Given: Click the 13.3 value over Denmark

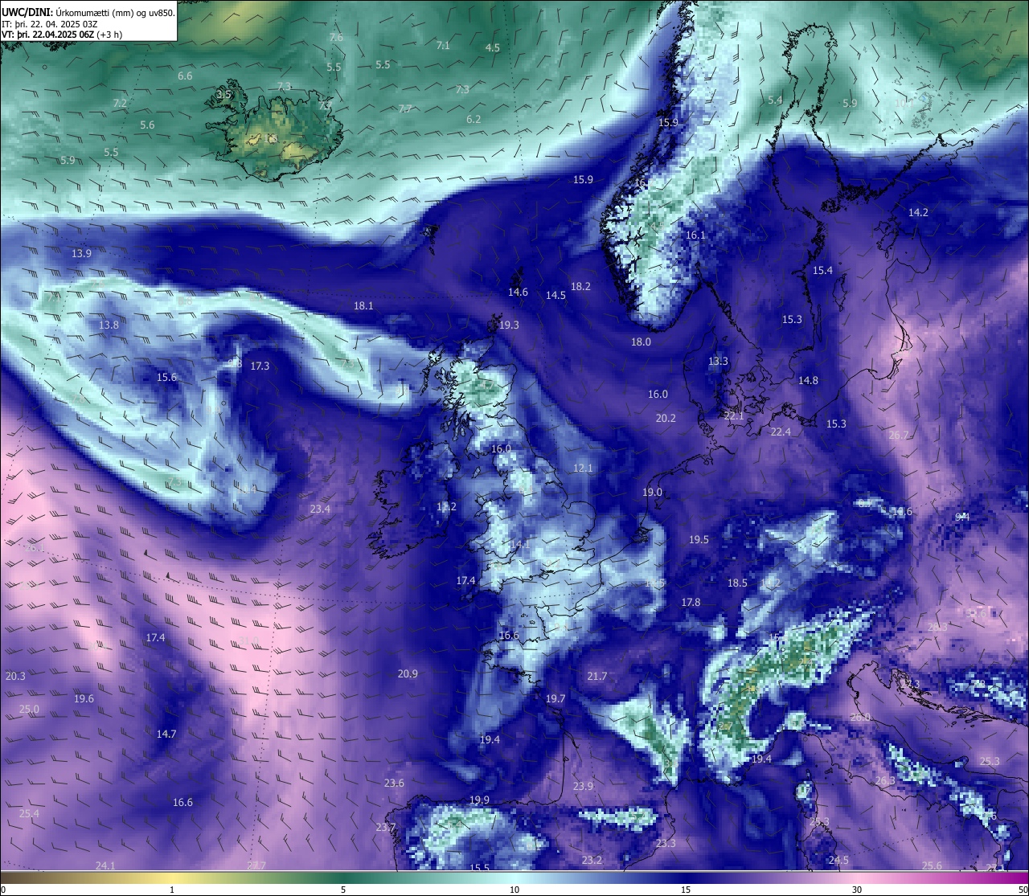Looking at the screenshot, I should coord(718,362).
